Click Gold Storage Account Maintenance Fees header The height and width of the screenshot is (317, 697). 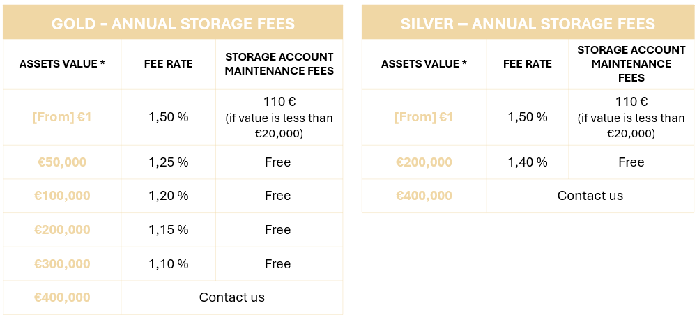tap(279, 64)
